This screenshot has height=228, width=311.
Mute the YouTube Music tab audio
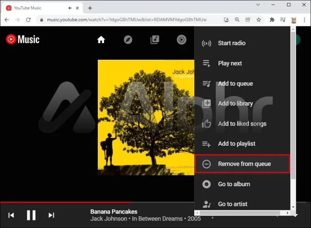click(x=70, y=8)
